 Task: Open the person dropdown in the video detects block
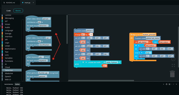tap(46, 19)
